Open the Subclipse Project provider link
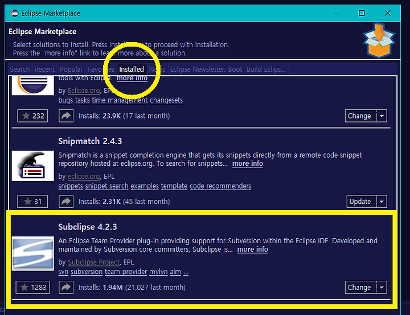This screenshot has height=315, width=410. tap(93, 262)
